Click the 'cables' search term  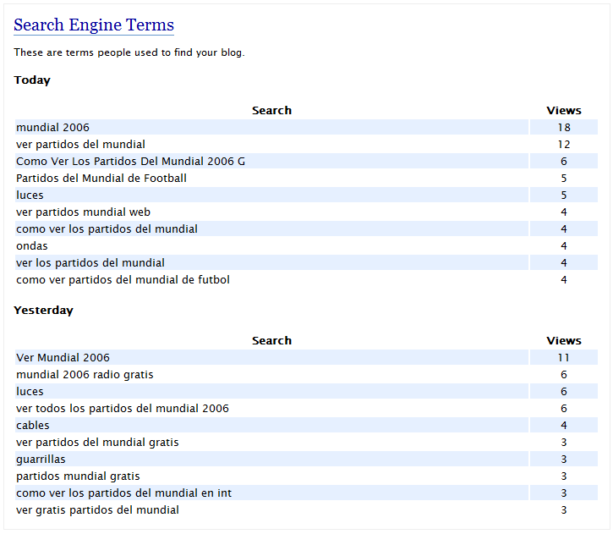[33, 426]
